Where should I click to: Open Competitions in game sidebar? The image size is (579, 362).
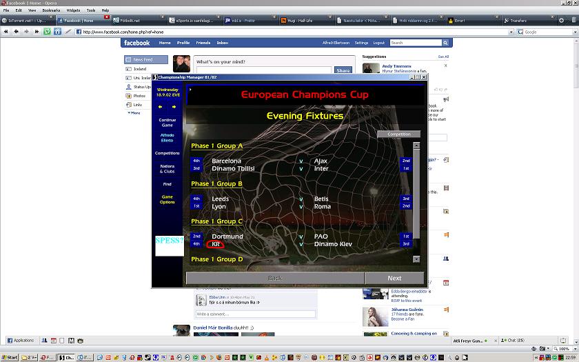[167, 153]
